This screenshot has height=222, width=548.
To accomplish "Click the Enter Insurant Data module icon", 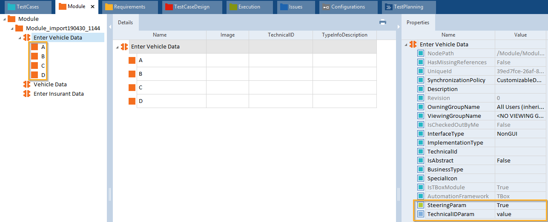I will pos(27,94).
